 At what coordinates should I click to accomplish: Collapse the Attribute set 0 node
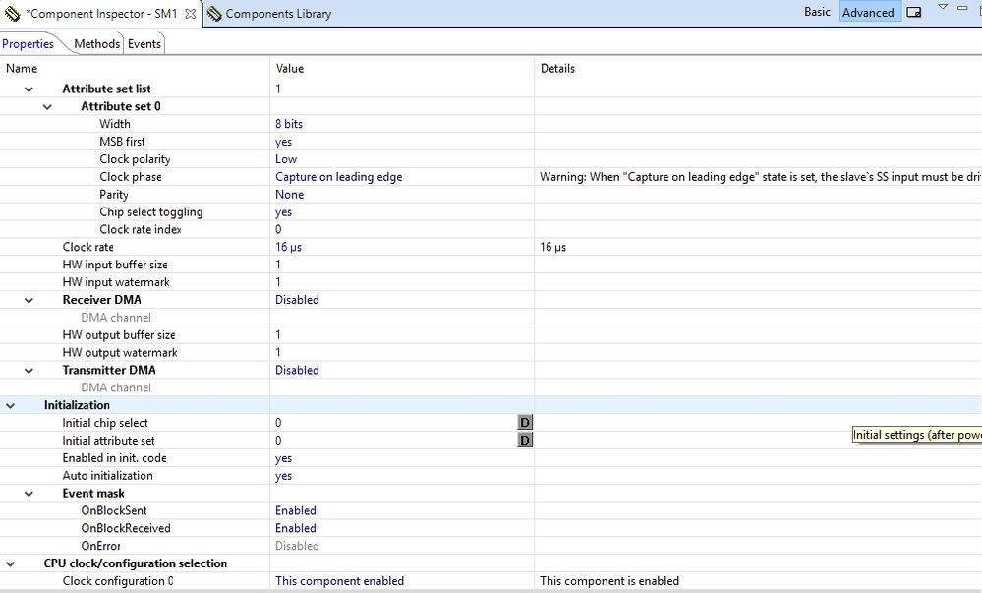coord(47,106)
